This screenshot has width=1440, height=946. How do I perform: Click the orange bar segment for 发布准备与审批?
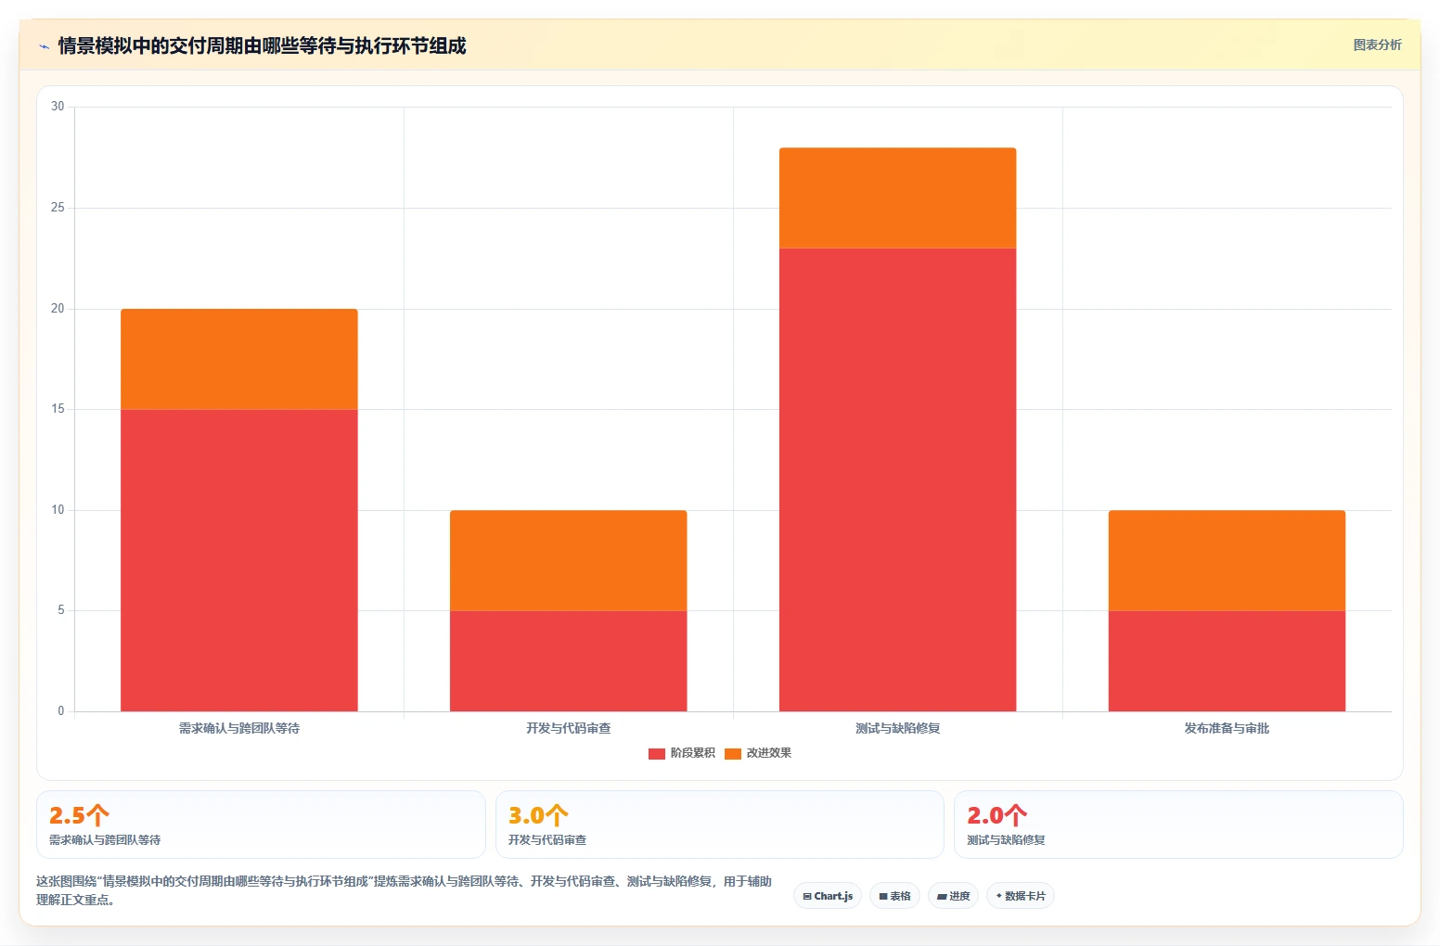click(x=1227, y=560)
